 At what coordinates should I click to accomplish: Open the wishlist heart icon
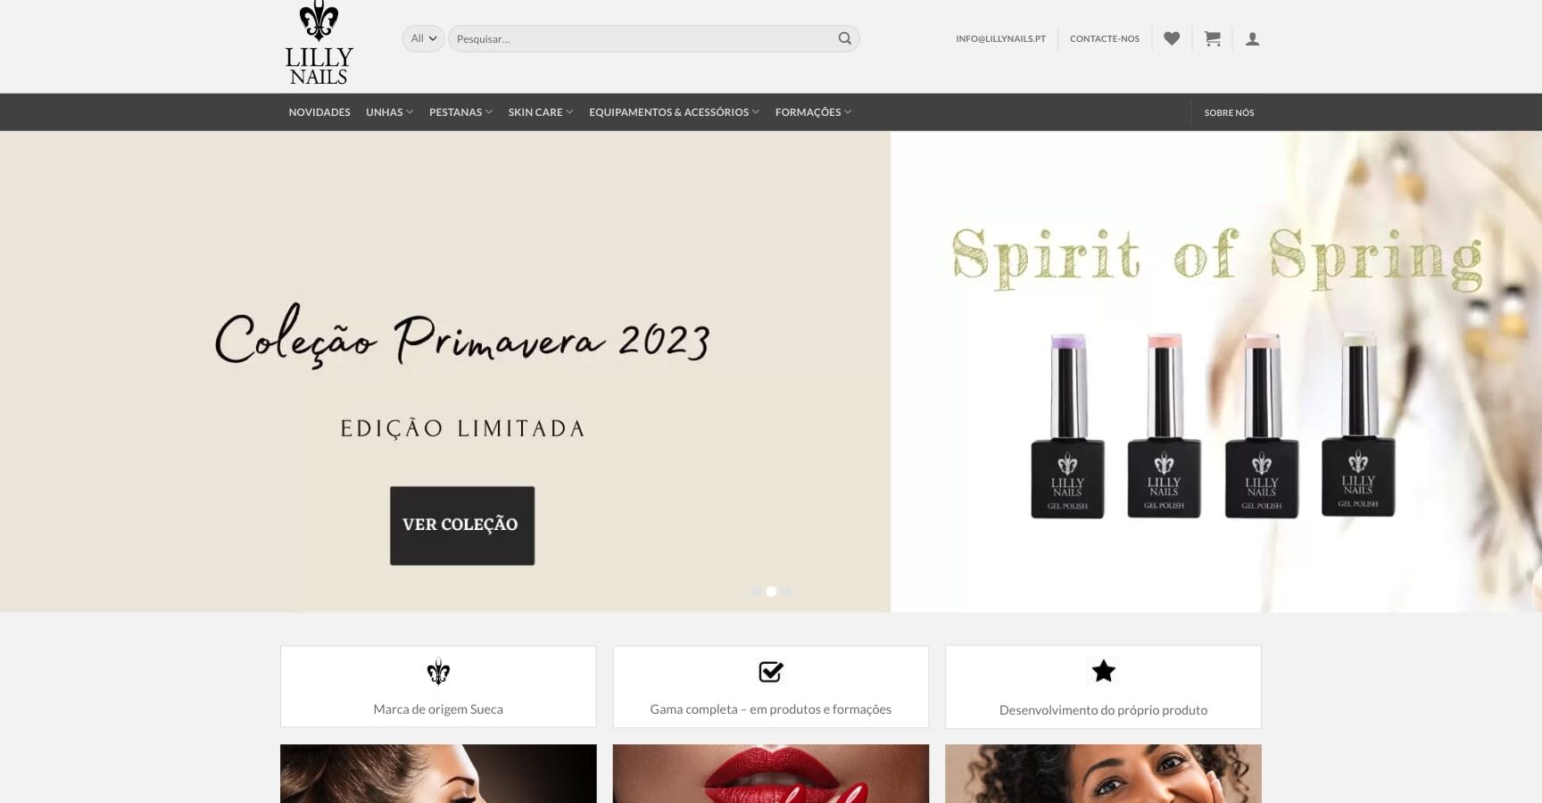pyautogui.click(x=1172, y=38)
